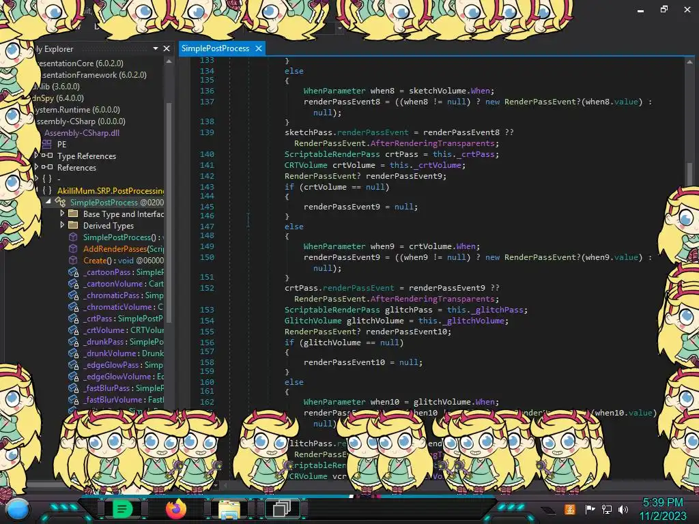Click the _chromaticVolume field icon
Screen dimensions: 699x524
point(73,306)
